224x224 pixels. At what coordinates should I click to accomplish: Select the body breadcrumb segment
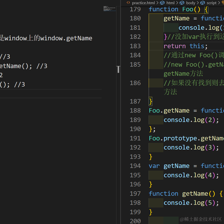tap(190, 3)
